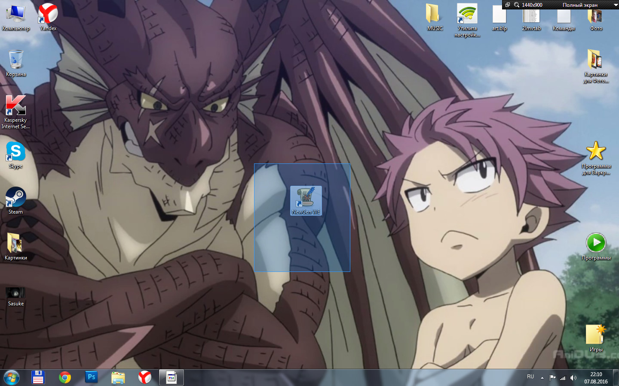Select the Игры folder icon
Viewport: 619px width, 386px height.
pos(596,339)
